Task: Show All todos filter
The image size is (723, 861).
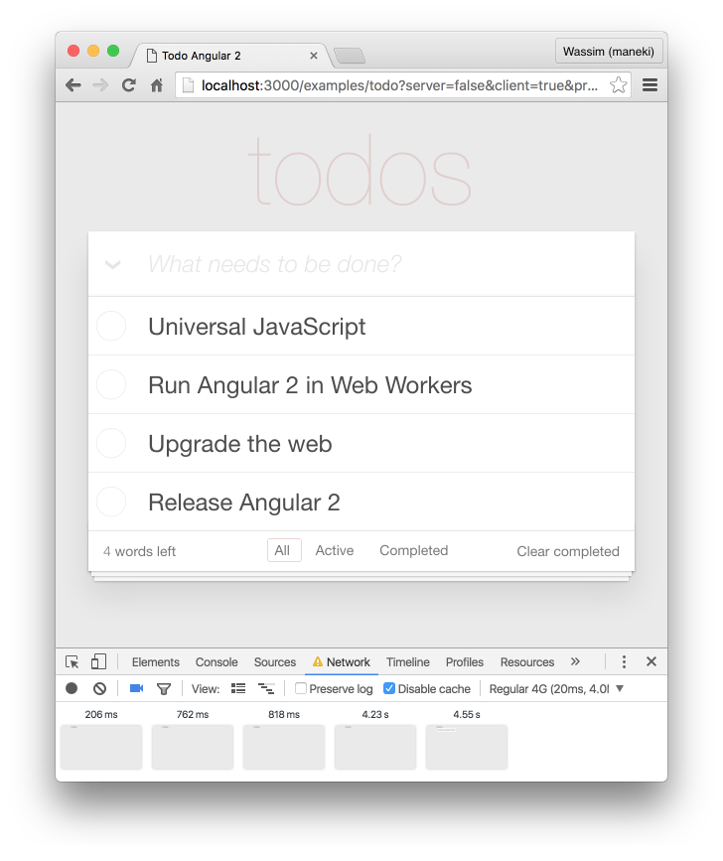Action: [284, 550]
